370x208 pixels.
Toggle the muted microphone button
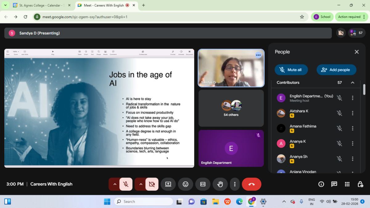coord(126,184)
